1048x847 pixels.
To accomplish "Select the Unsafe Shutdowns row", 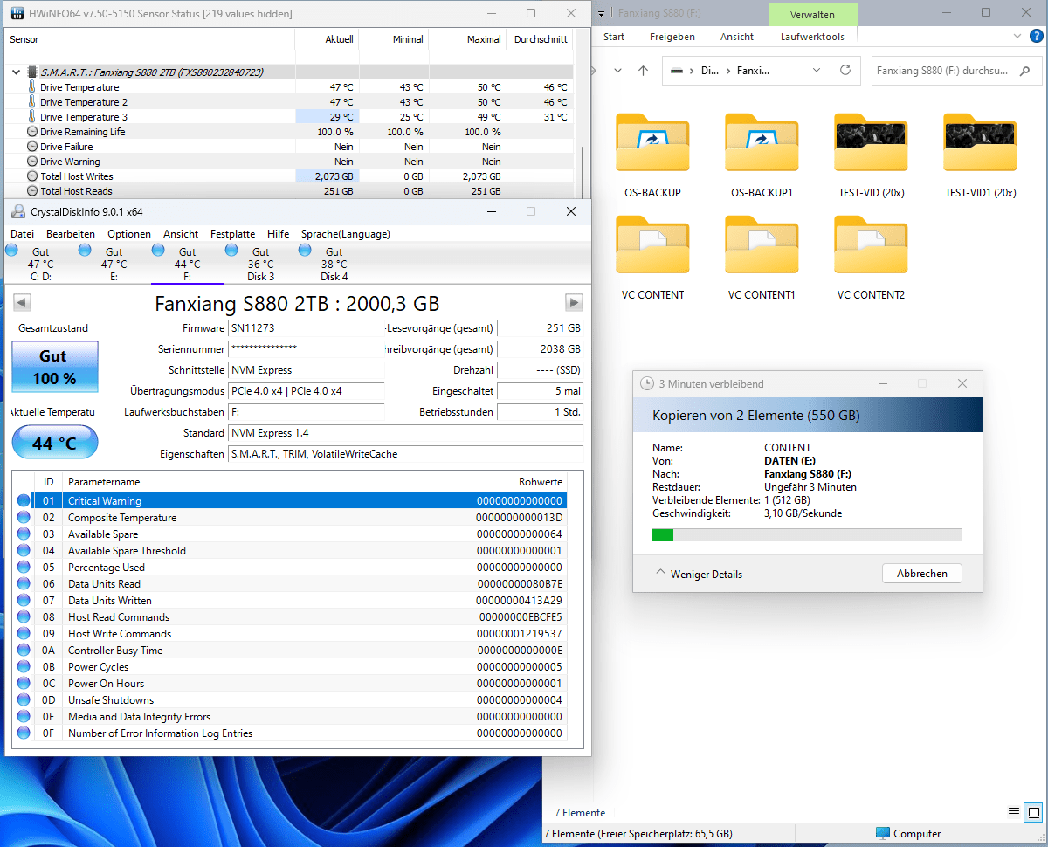I will click(x=290, y=700).
